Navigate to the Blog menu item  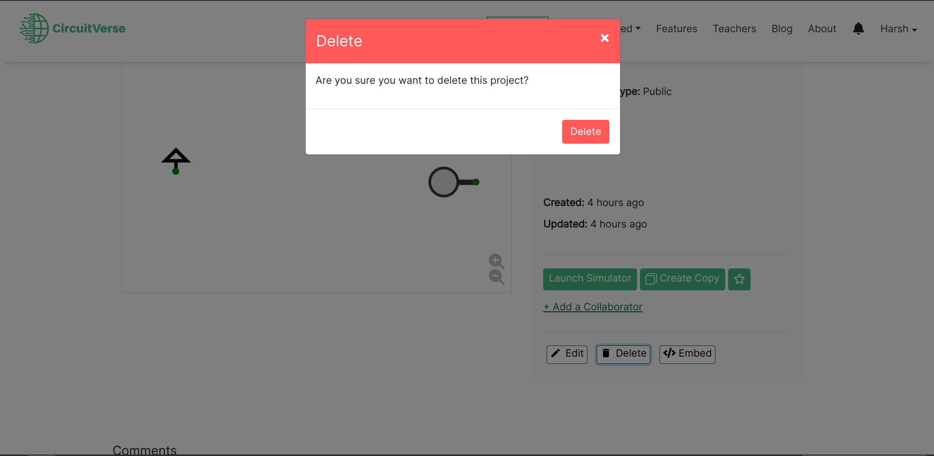[782, 29]
